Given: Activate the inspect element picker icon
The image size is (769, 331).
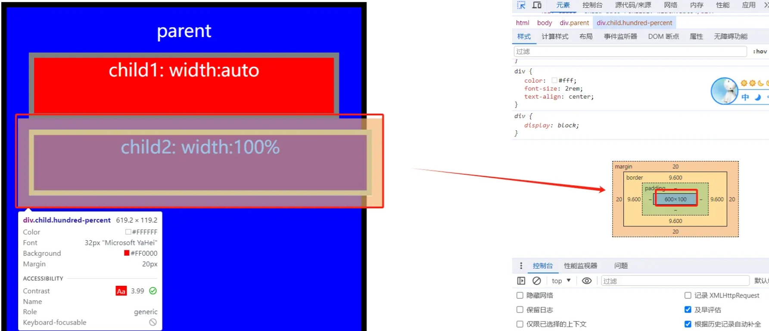Looking at the screenshot, I should point(521,5).
